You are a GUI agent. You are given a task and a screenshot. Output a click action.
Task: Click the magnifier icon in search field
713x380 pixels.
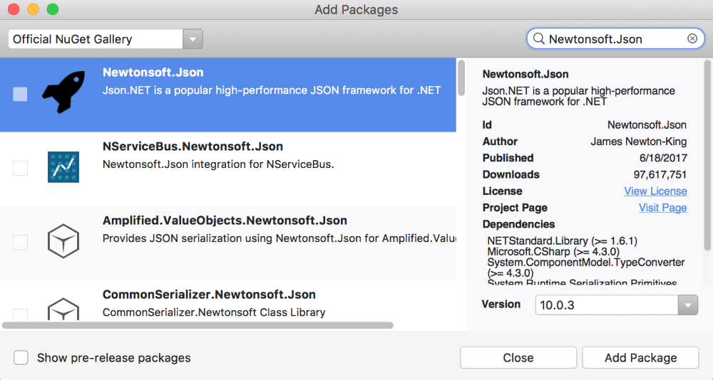[x=539, y=39]
